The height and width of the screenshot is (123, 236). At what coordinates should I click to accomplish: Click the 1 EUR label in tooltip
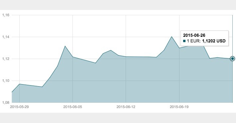click(x=194, y=41)
